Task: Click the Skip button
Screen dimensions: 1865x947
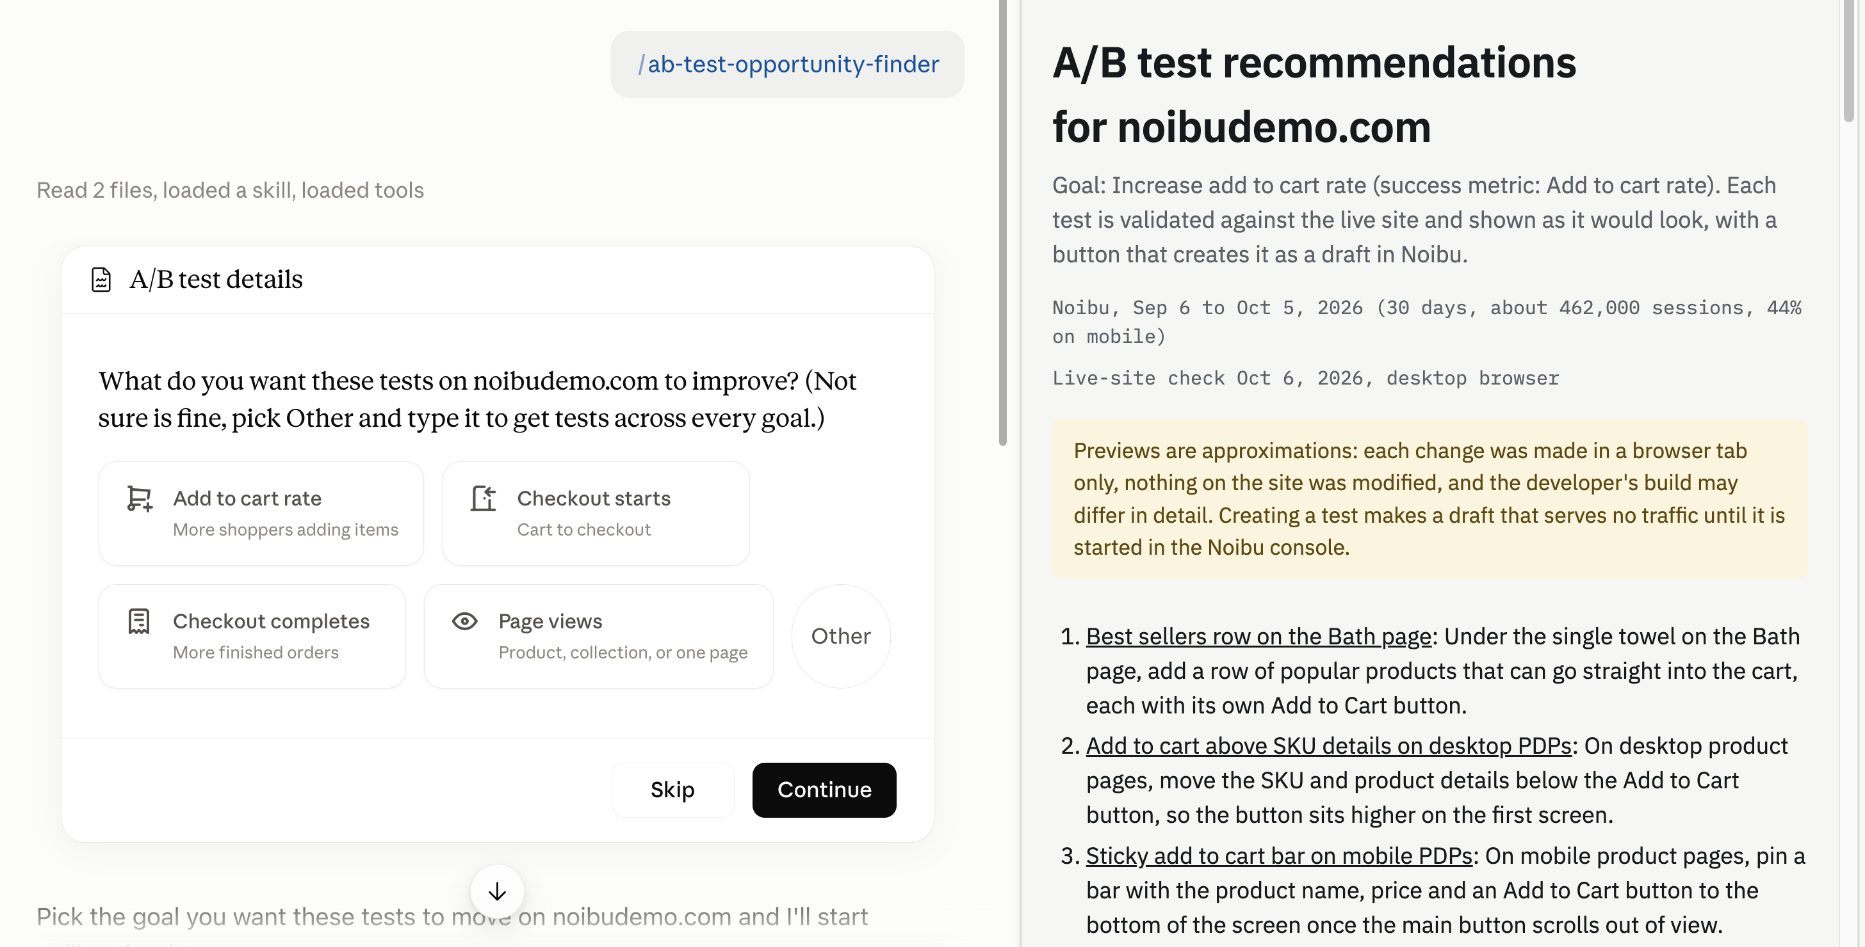Action: pos(672,790)
